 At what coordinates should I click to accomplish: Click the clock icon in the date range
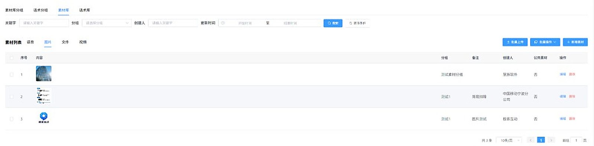[223, 23]
